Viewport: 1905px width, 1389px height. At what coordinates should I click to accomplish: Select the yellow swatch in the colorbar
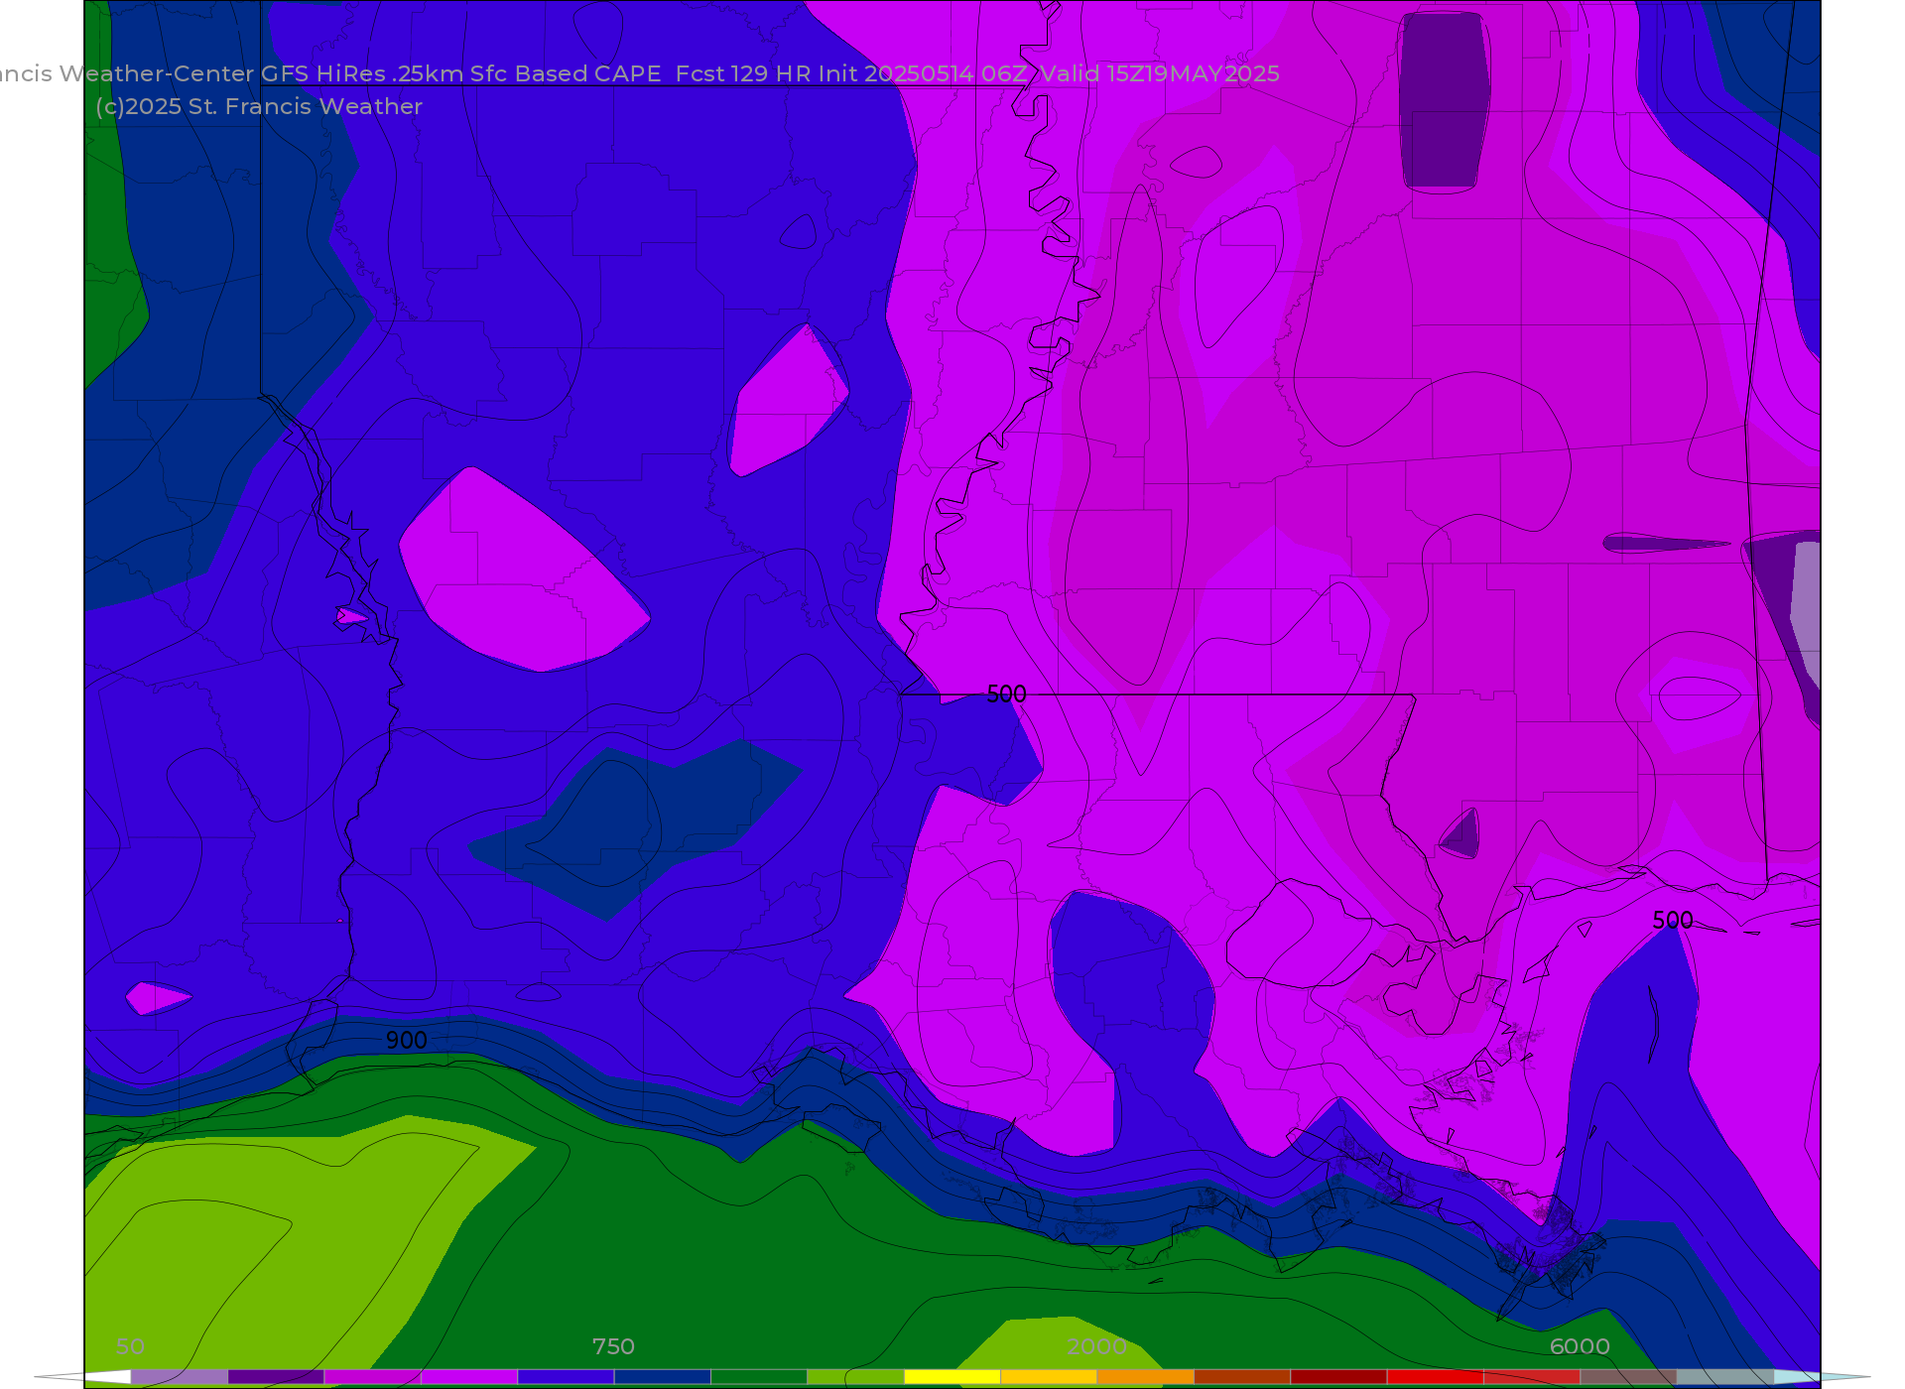click(952, 1377)
